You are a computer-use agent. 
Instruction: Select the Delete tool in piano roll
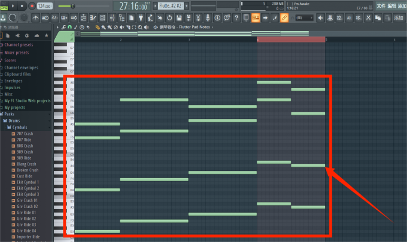click(x=116, y=27)
